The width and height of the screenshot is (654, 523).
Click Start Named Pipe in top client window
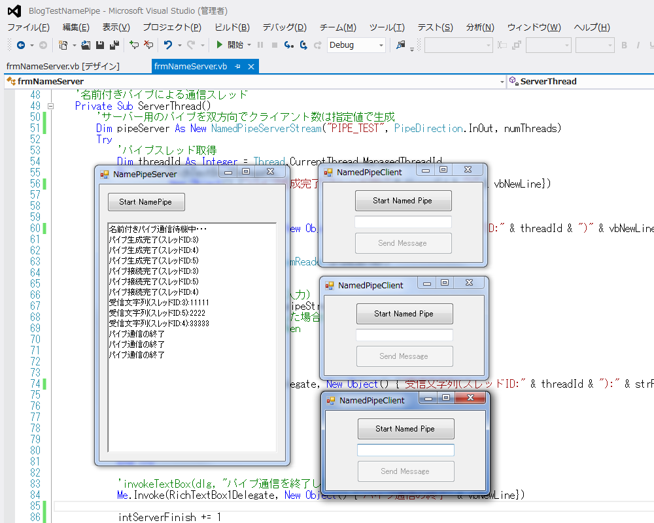point(403,201)
